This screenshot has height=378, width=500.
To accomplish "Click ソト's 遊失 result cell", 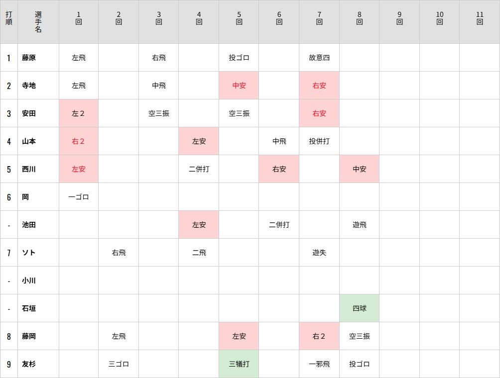I will [x=319, y=253].
